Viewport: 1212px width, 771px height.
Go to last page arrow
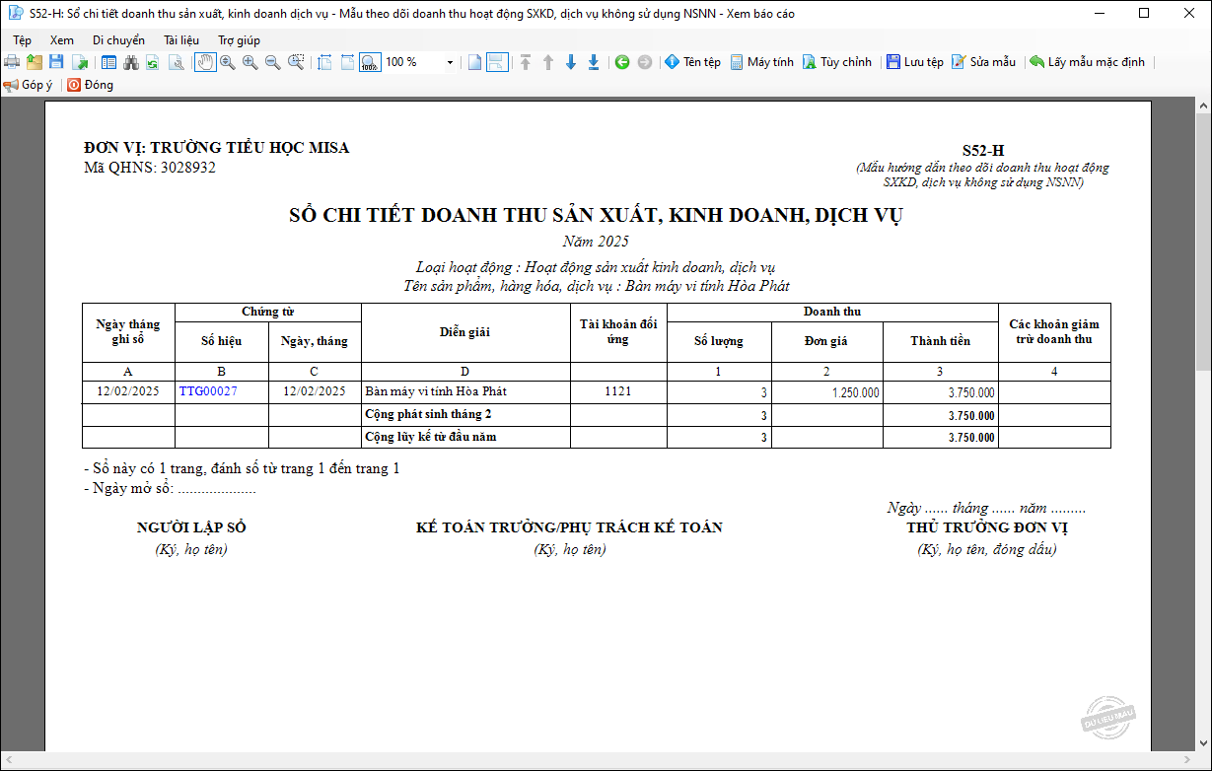pos(594,62)
